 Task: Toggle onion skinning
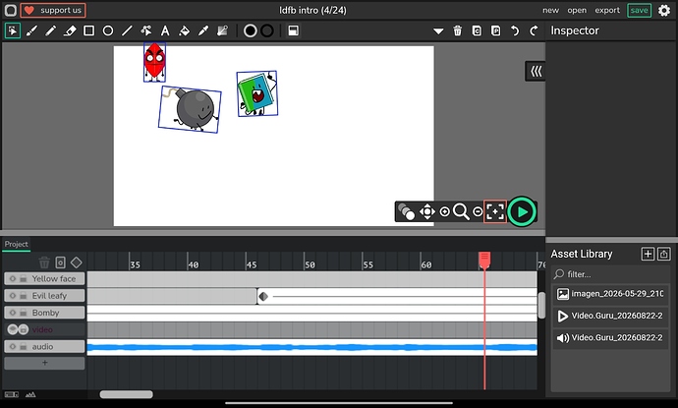(x=406, y=211)
